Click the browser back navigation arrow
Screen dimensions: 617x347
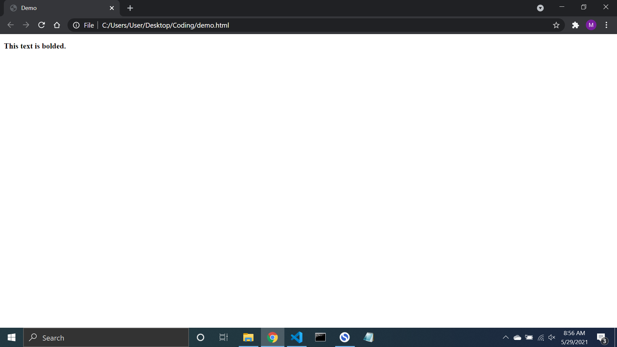pos(10,25)
